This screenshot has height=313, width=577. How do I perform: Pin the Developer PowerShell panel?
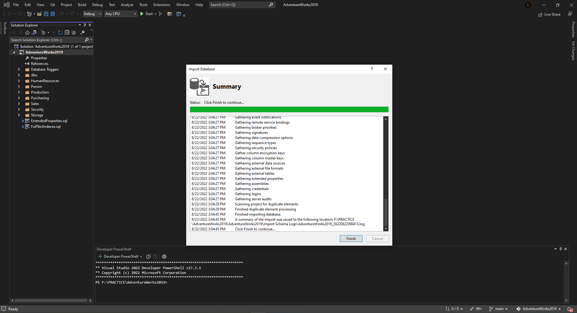click(x=560, y=249)
